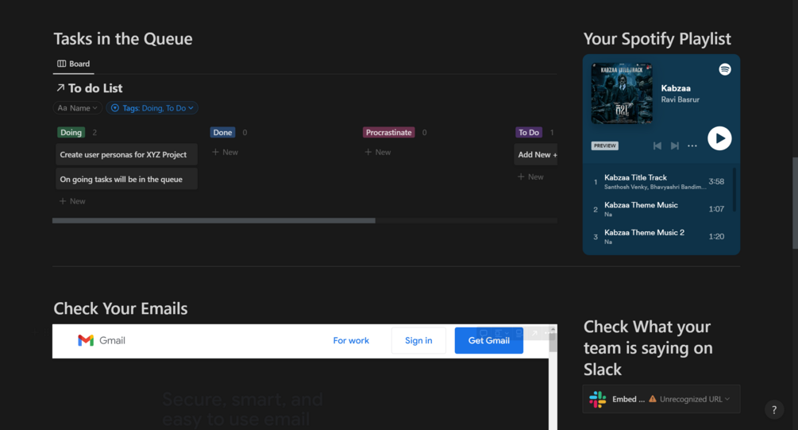Open the alignment dropdown on Gmail embed toolbar
The width and height of the screenshot is (798, 430).
click(501, 333)
